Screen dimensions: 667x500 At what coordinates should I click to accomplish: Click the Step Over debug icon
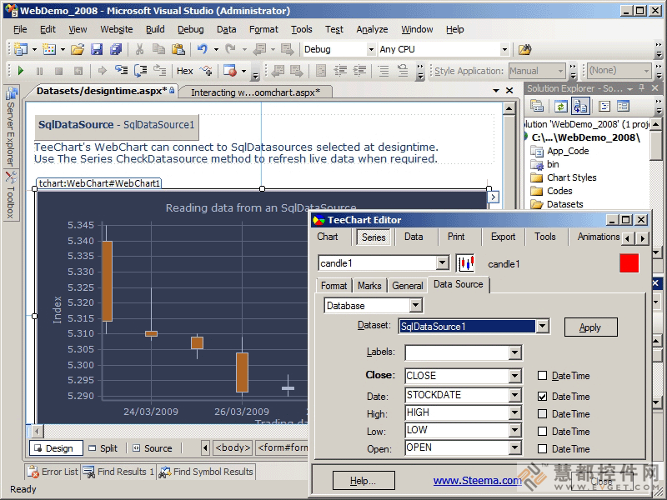(140, 70)
